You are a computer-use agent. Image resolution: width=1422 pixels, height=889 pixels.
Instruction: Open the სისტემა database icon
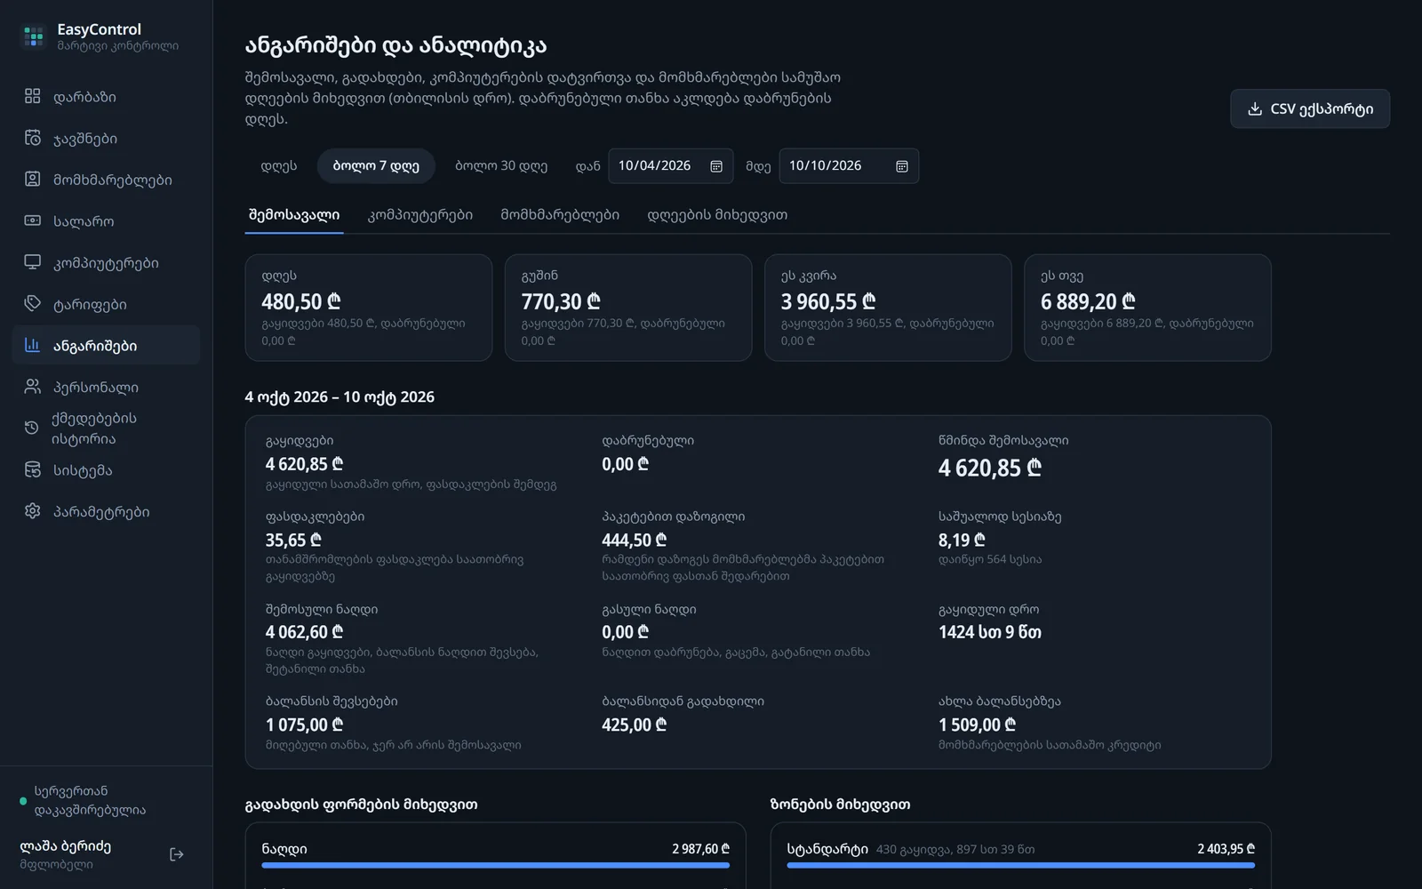[x=33, y=469]
